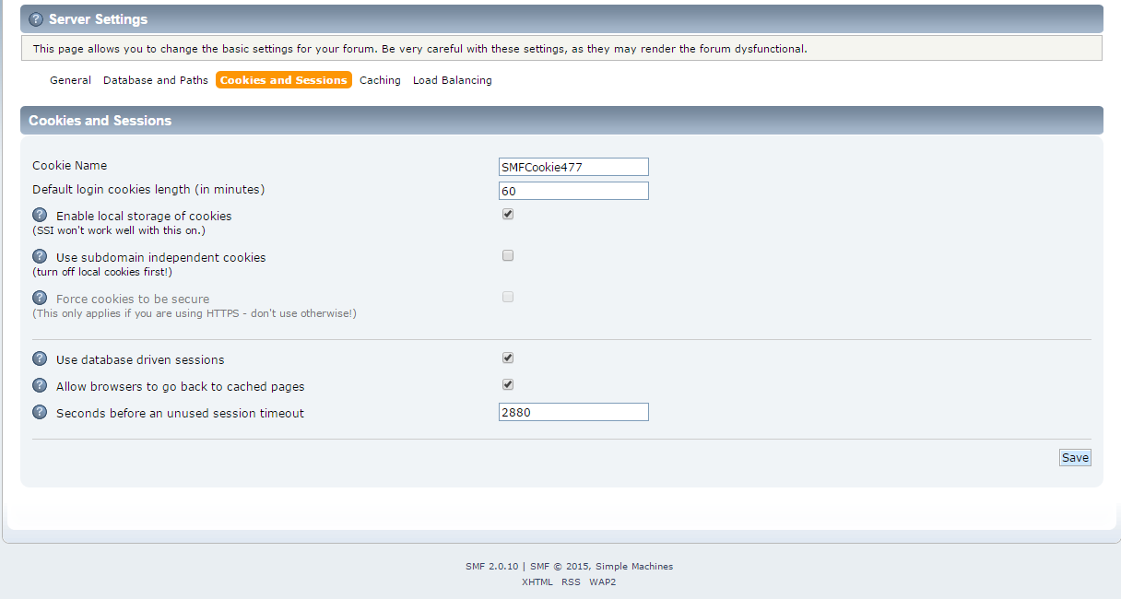Toggle Use database driven sessions checkbox
The height and width of the screenshot is (599, 1121).
508,358
